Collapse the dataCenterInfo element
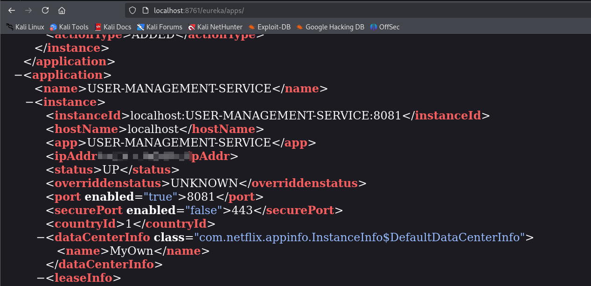Viewport: 591px width, 286px height. pyautogui.click(x=40, y=237)
